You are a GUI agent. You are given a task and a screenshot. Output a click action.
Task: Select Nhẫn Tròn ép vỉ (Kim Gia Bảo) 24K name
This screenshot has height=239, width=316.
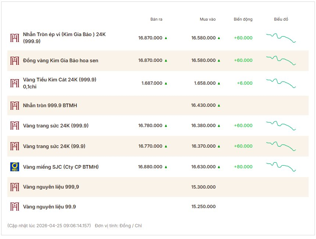[x=64, y=38]
